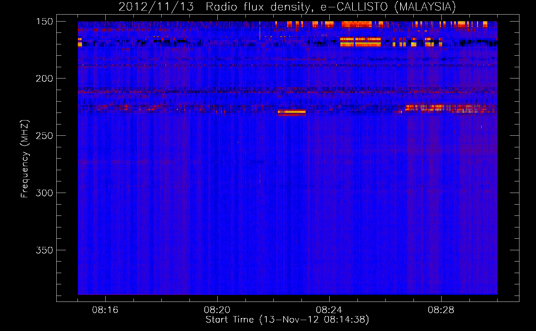Click the 08:24 time tick label
Viewport: 536px width, 331px height.
coord(329,310)
